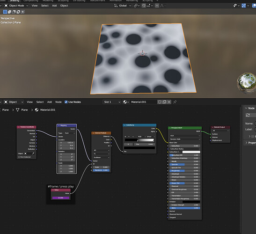Click the Material.001 sphere icon in breadcrumb
Screen dimensions: 256x234
point(37,110)
